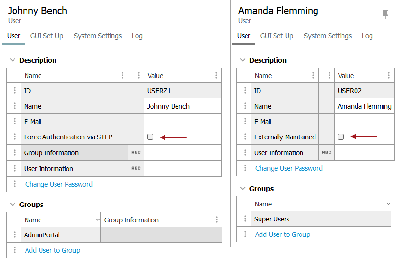This screenshot has width=397, height=261.
Task: Check the Externally Maintained checkbox
Action: coord(341,137)
